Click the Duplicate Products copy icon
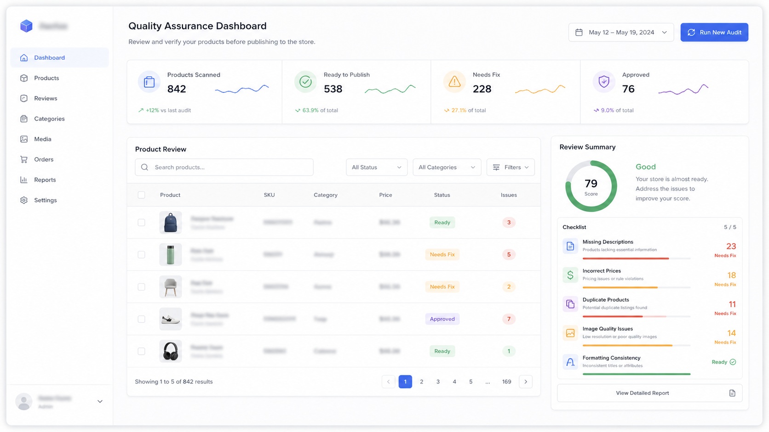 tap(570, 304)
